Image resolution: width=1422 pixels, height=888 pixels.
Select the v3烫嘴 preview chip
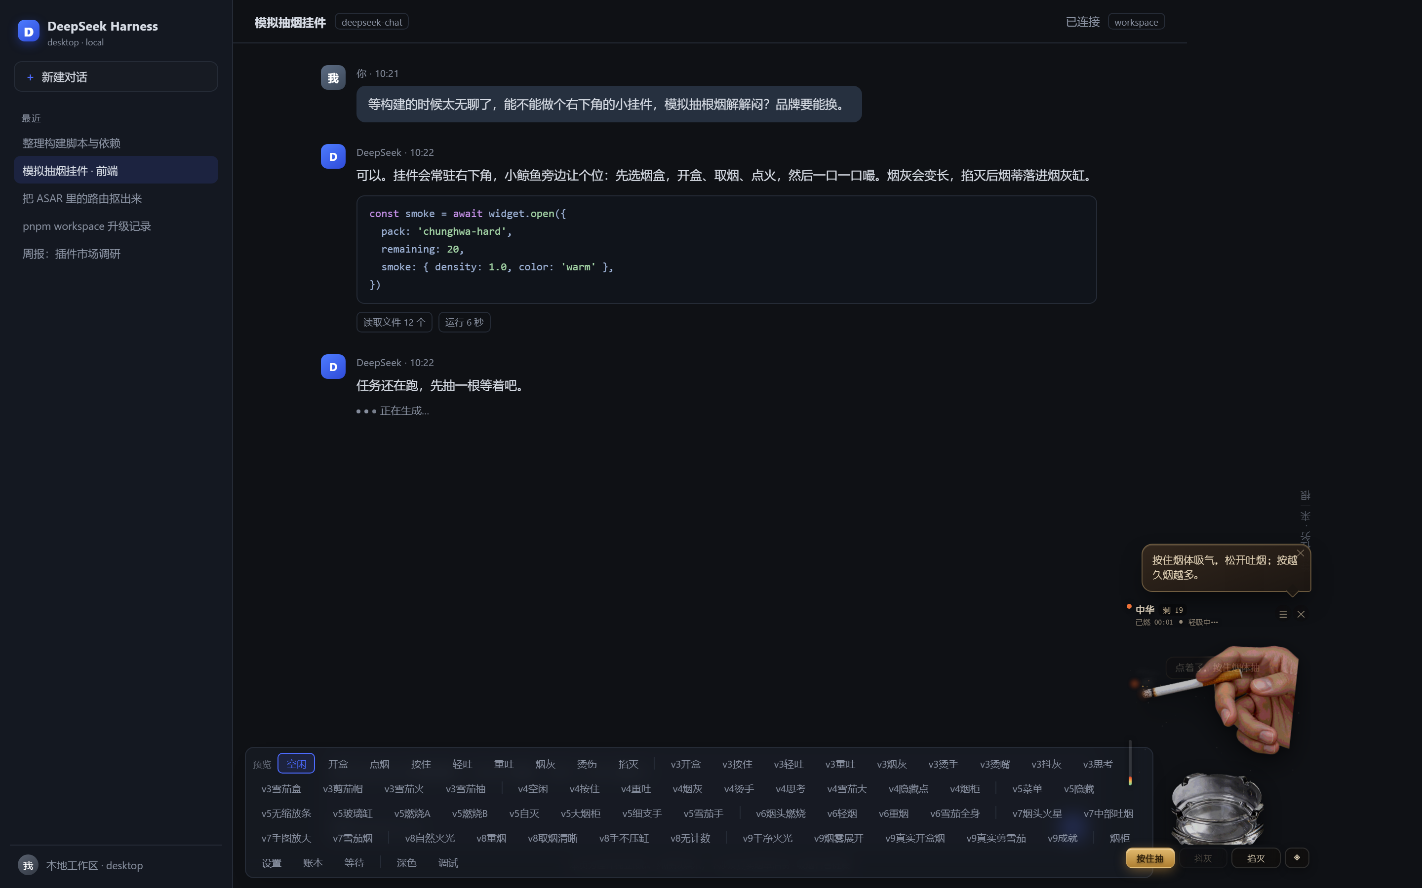pyautogui.click(x=995, y=764)
